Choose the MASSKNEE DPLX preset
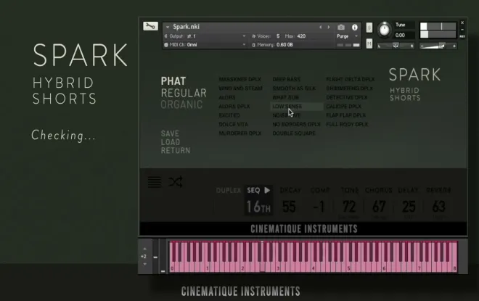Screen dimensions: 479x301 pos(239,79)
